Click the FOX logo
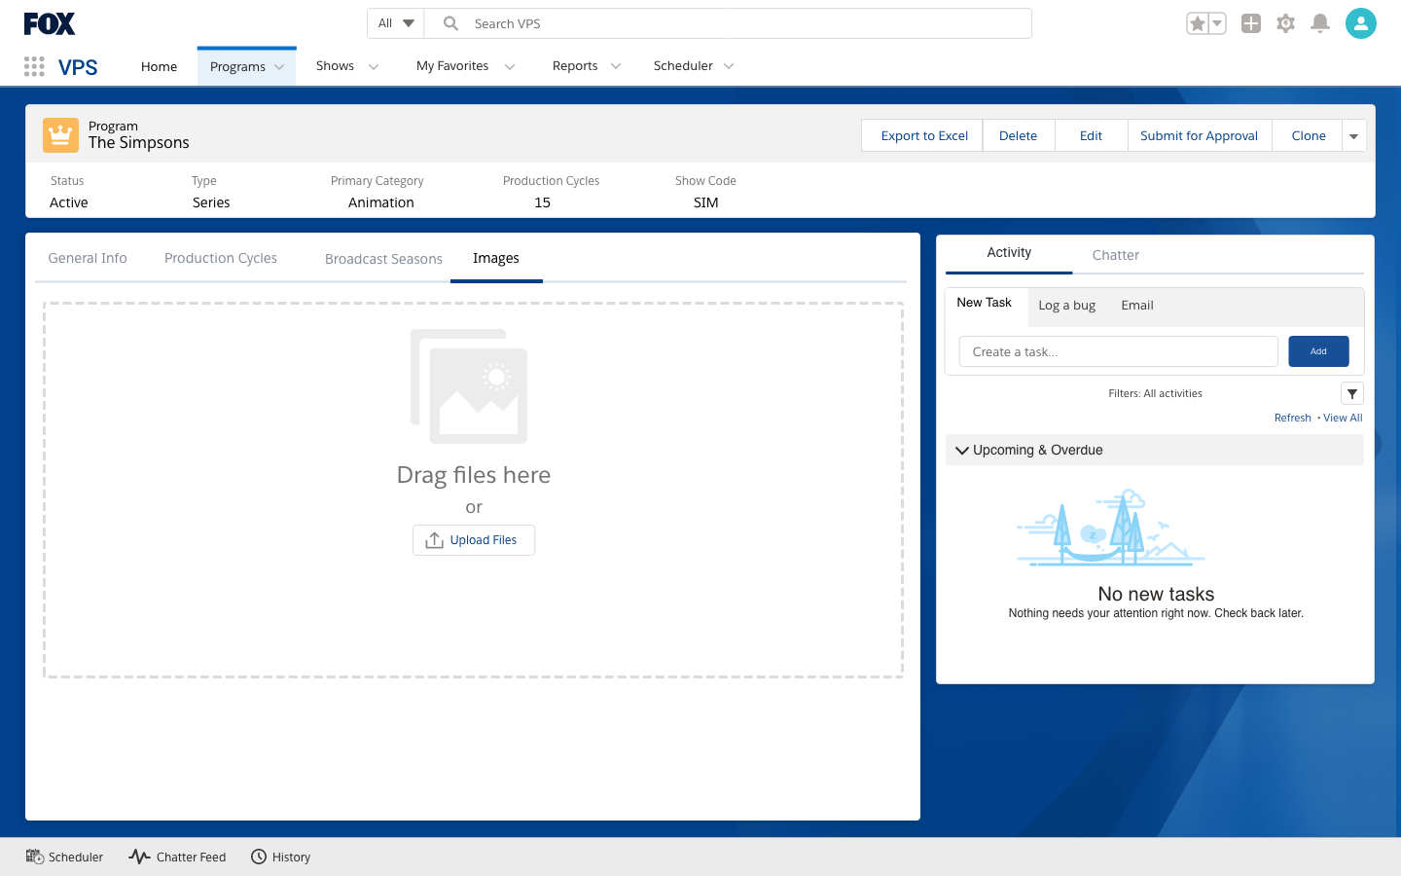This screenshot has height=876, width=1401. coord(50,23)
